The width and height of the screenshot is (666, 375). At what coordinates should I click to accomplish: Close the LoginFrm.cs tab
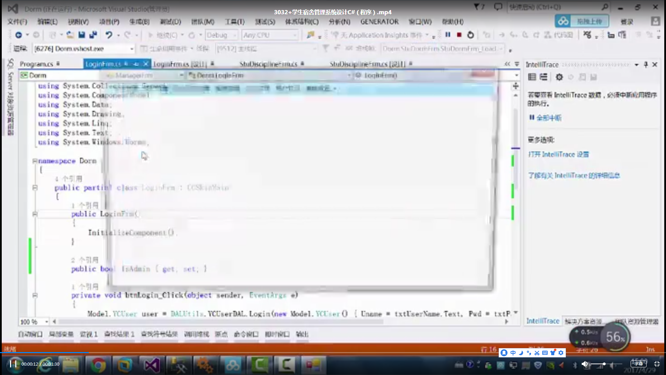coord(146,64)
